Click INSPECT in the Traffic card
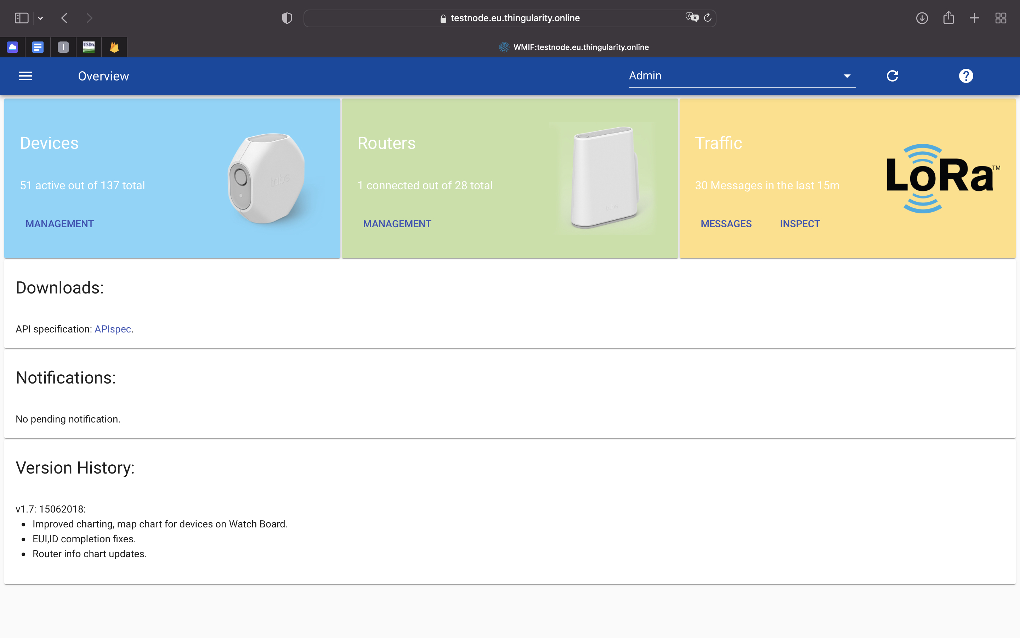The image size is (1020, 638). [x=800, y=224]
